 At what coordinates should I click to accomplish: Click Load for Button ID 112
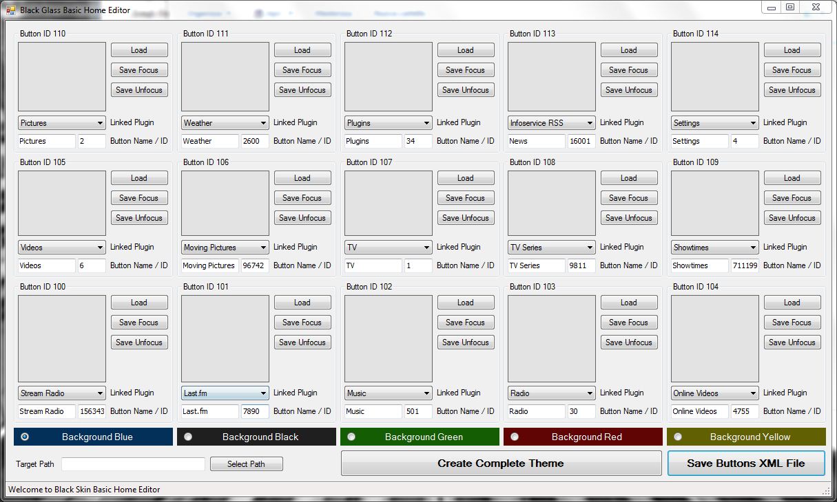tap(466, 50)
